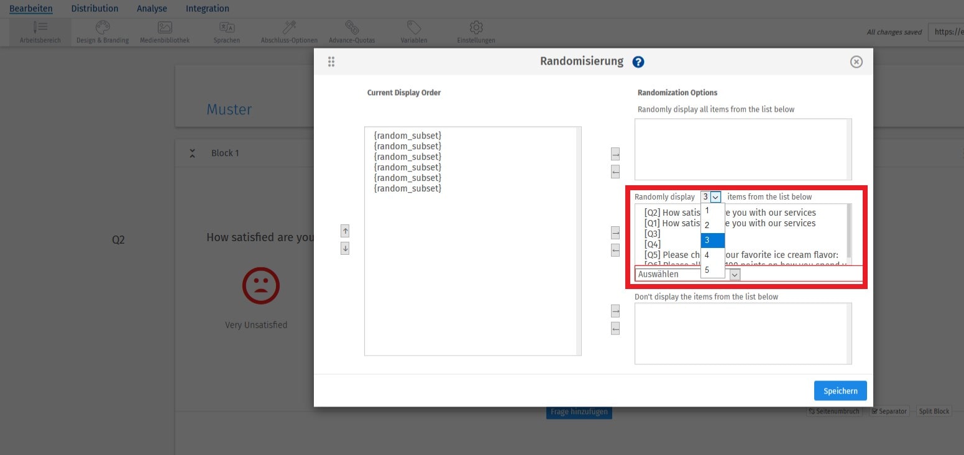
Task: Move selected item up with arrow button
Action: pyautogui.click(x=344, y=232)
